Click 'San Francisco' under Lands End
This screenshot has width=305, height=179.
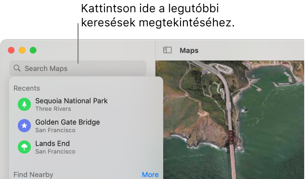[x=55, y=151]
